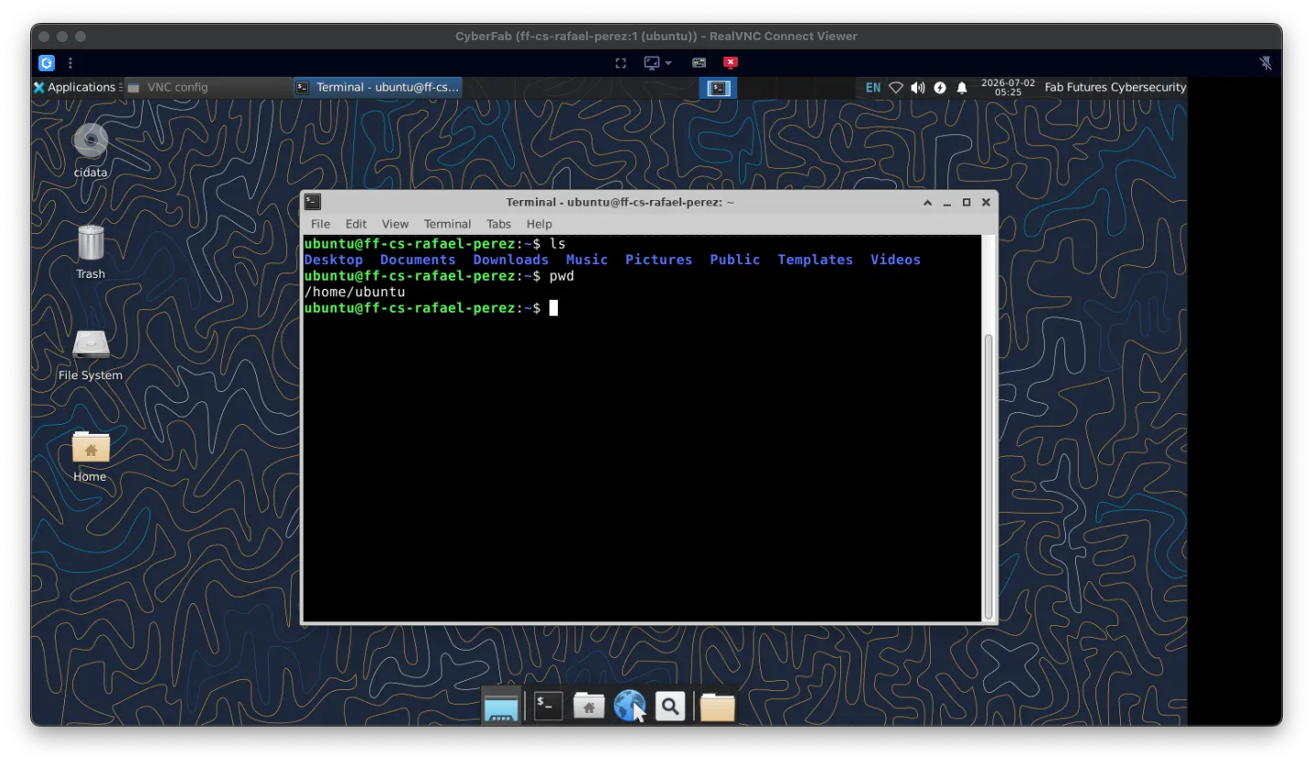Open the Edit menu in Terminal
The height and width of the screenshot is (764, 1313).
click(356, 224)
